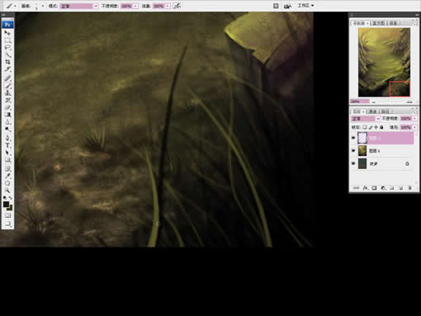Select the middle painted layer row
Screen dimensions: 421x316
click(x=386, y=151)
